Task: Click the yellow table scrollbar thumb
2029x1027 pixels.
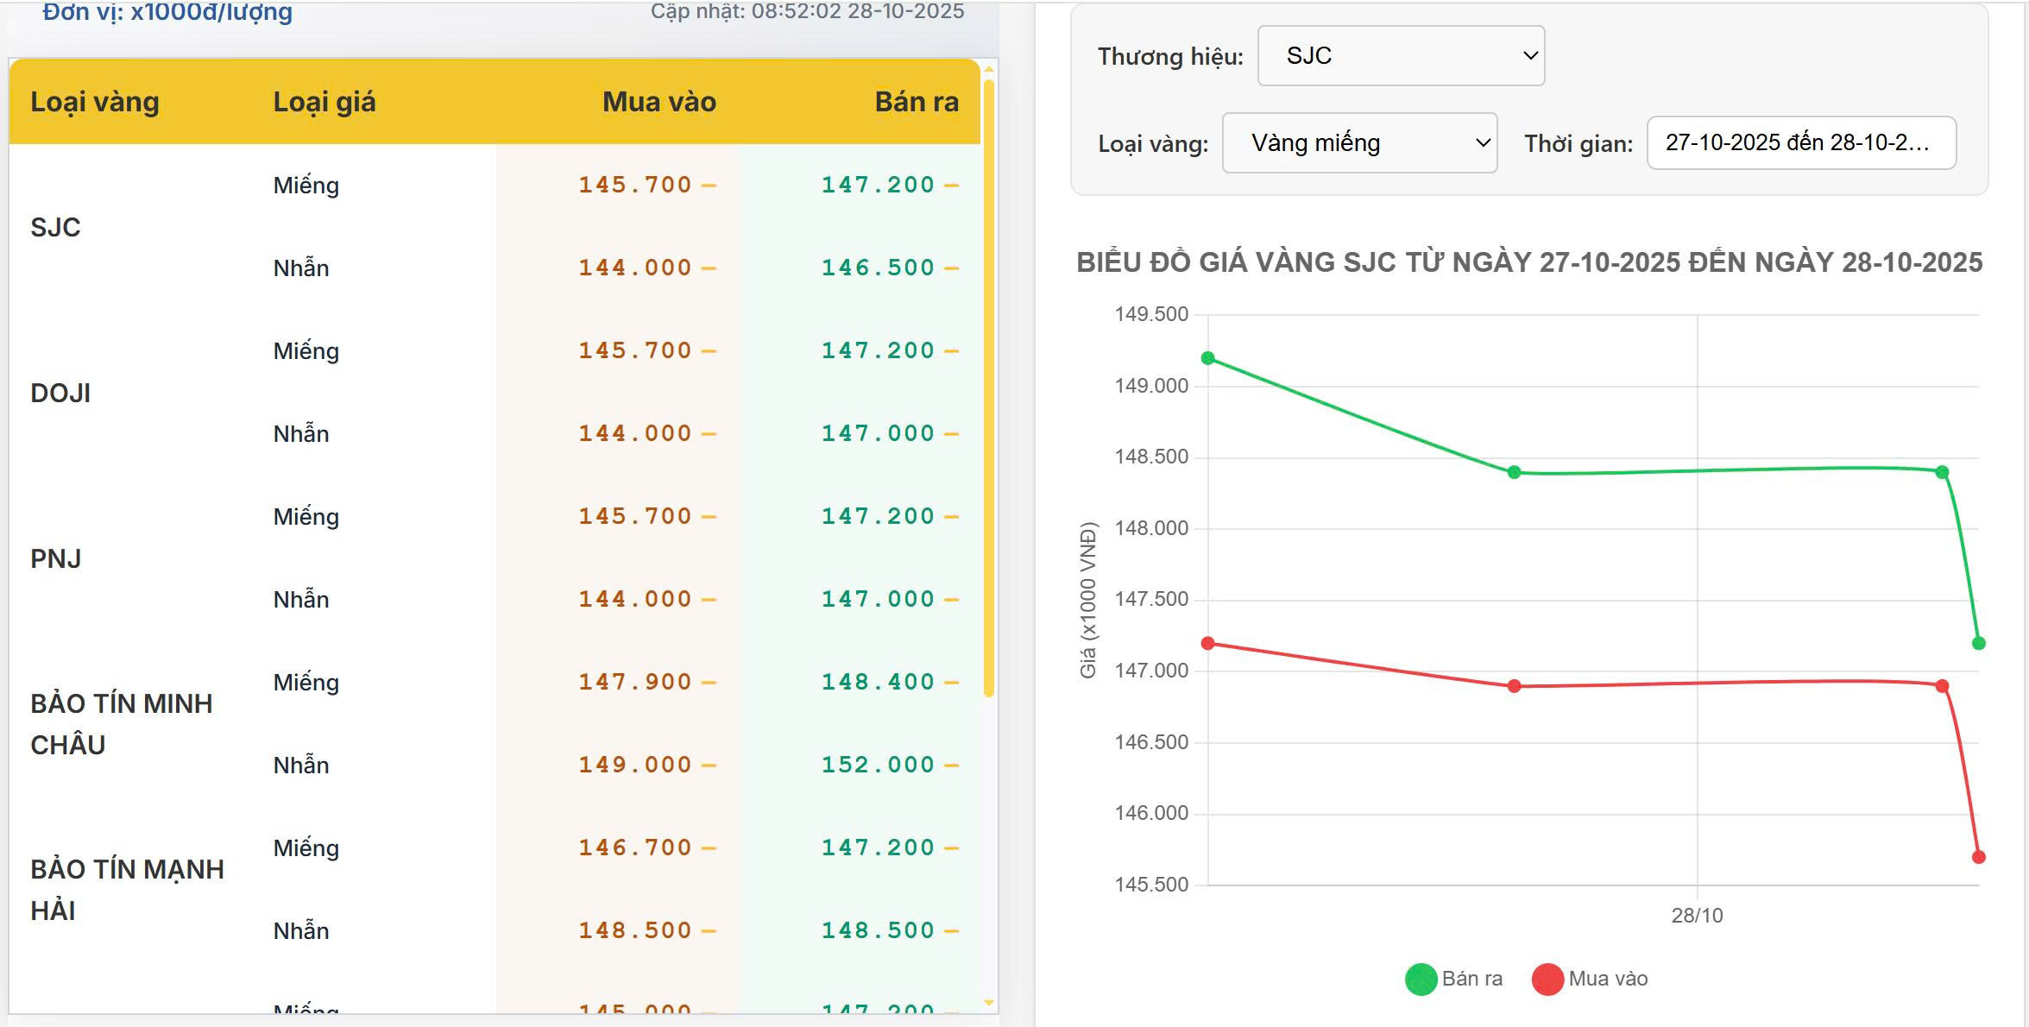Action: pos(989,388)
